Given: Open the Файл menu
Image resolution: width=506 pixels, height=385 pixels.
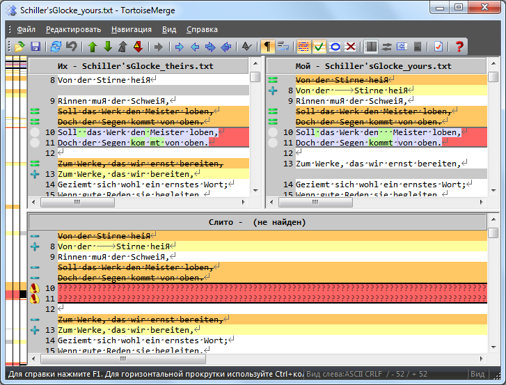Looking at the screenshot, I should (26, 29).
